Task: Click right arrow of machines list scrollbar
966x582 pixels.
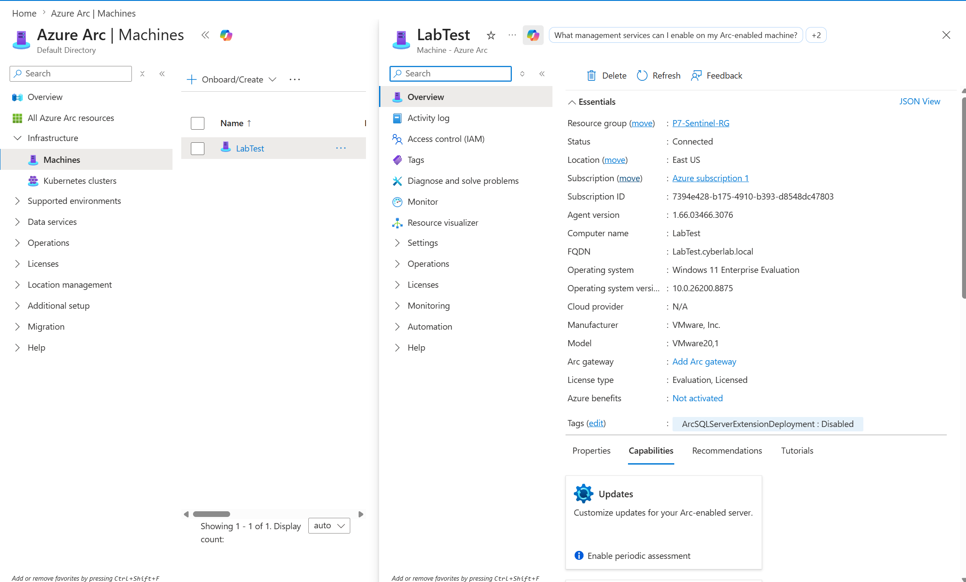Action: [x=361, y=514]
